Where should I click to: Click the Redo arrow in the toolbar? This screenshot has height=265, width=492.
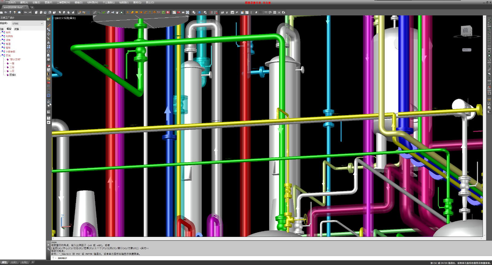[30, 12]
